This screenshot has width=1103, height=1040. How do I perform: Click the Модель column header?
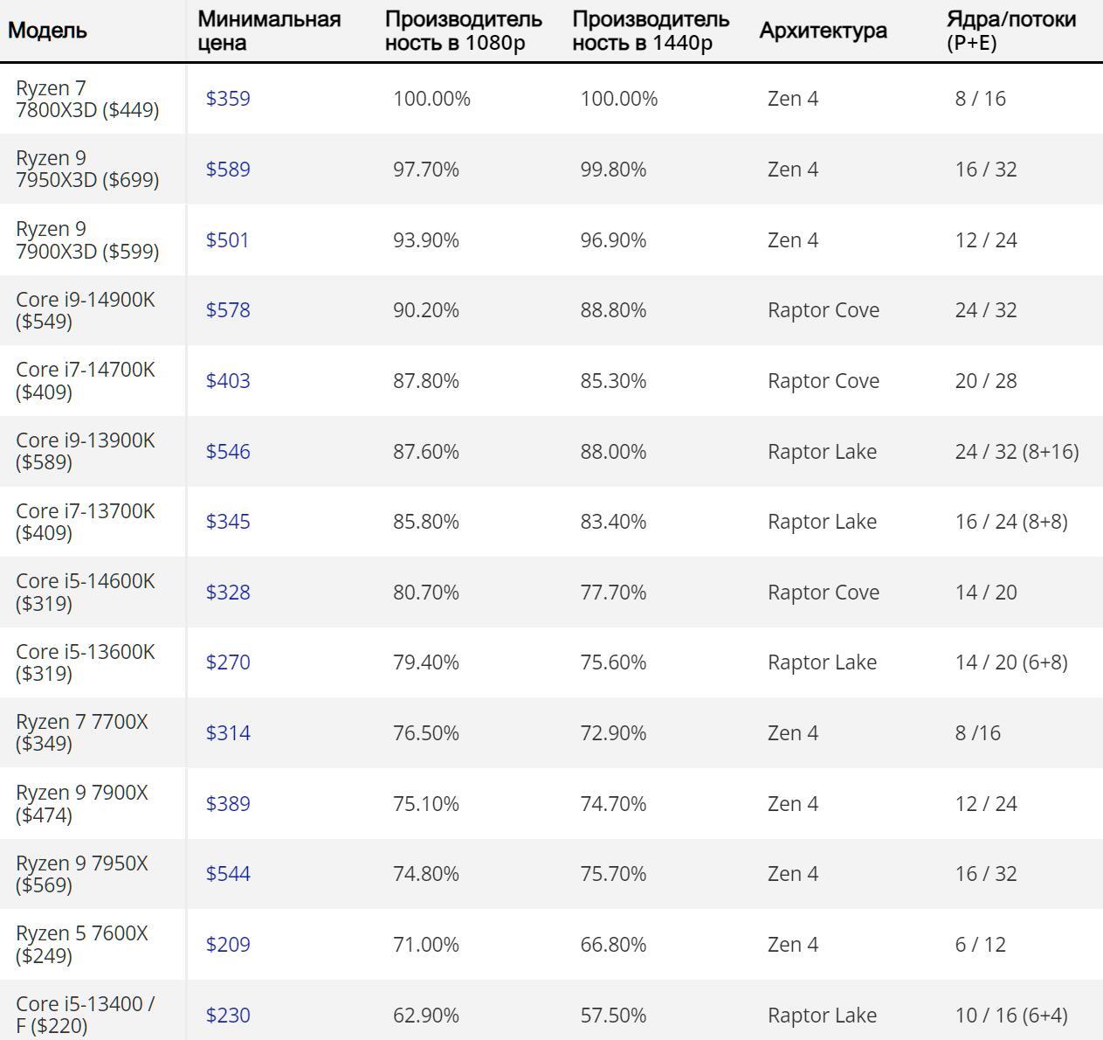click(48, 31)
